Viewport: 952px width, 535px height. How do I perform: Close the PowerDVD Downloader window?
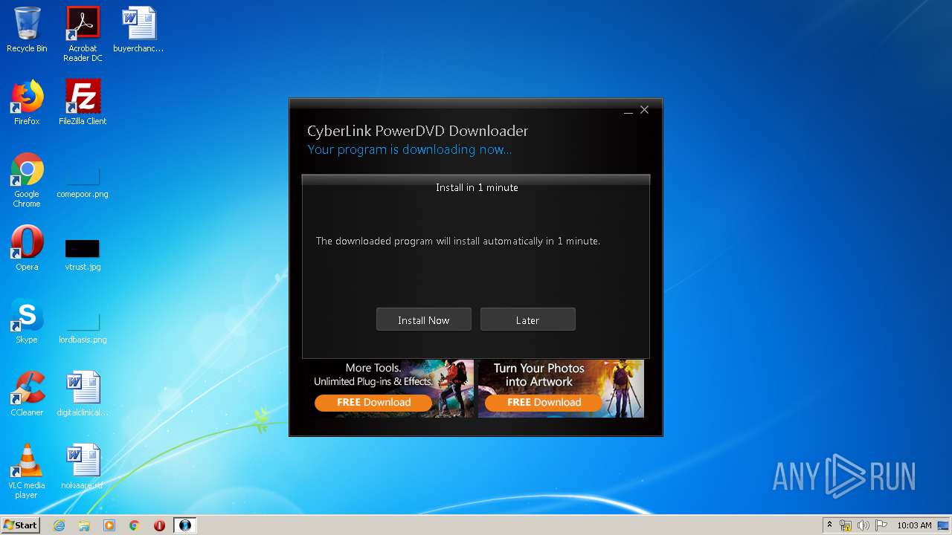click(645, 110)
